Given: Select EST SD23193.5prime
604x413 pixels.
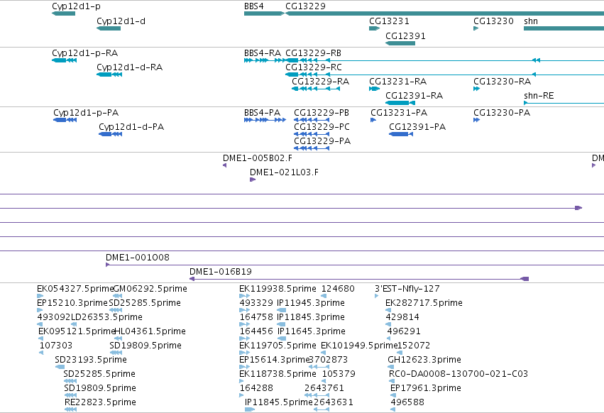Looking at the screenshot, I should (x=91, y=360).
